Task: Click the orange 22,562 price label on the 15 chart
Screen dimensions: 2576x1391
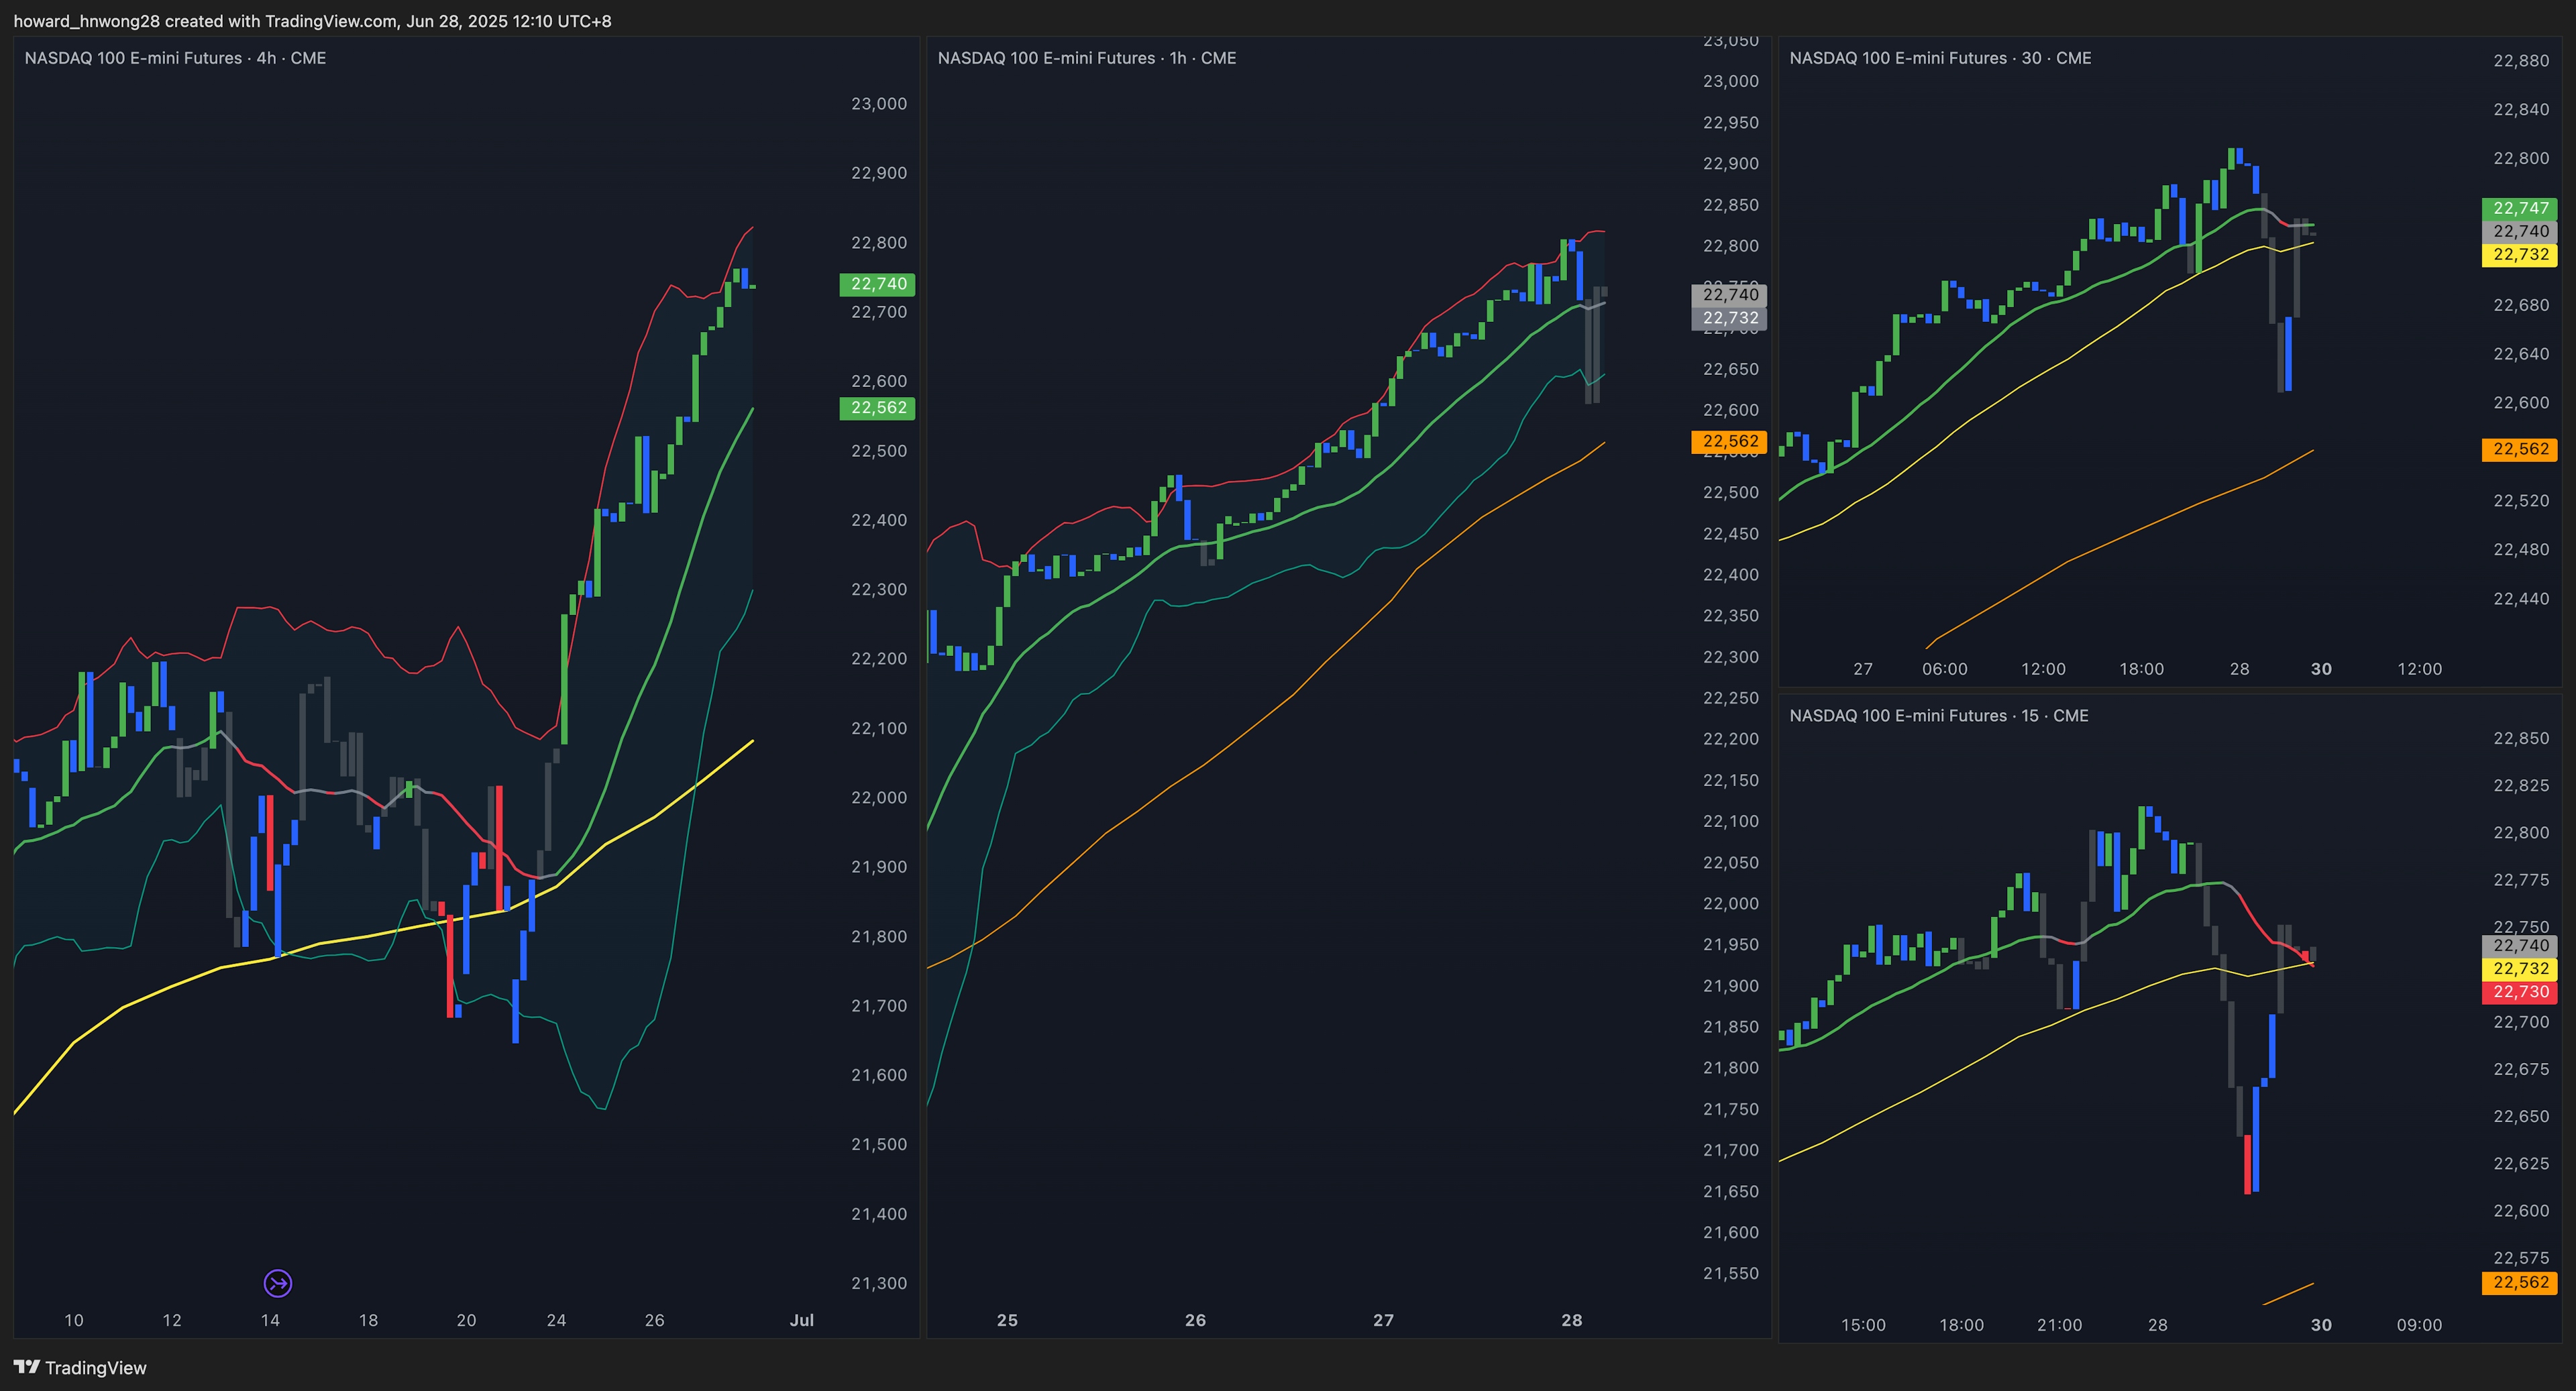Action: point(2520,1283)
